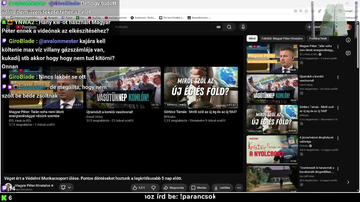Open sidebar title A józsefvárosi droghelyzet valósága
The height and width of the screenshot is (202, 360).
pyautogui.click(x=316, y=139)
